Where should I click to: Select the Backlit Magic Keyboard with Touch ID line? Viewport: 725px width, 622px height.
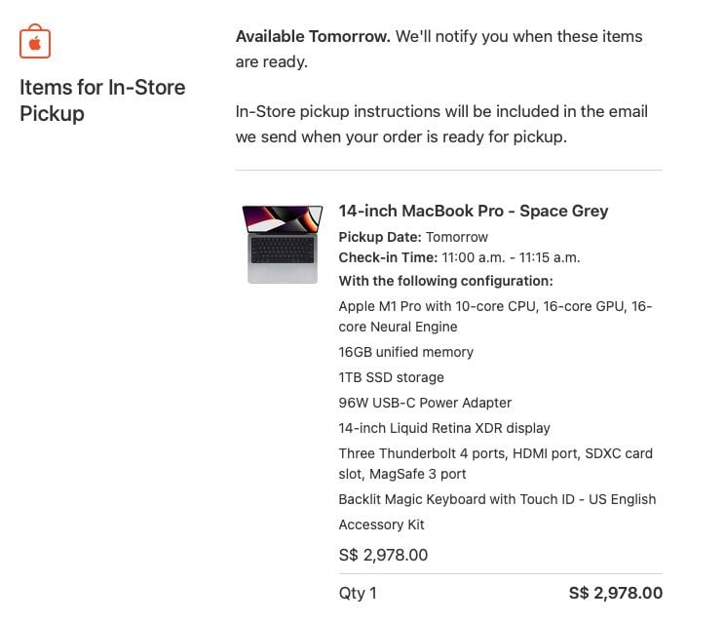[x=497, y=499]
